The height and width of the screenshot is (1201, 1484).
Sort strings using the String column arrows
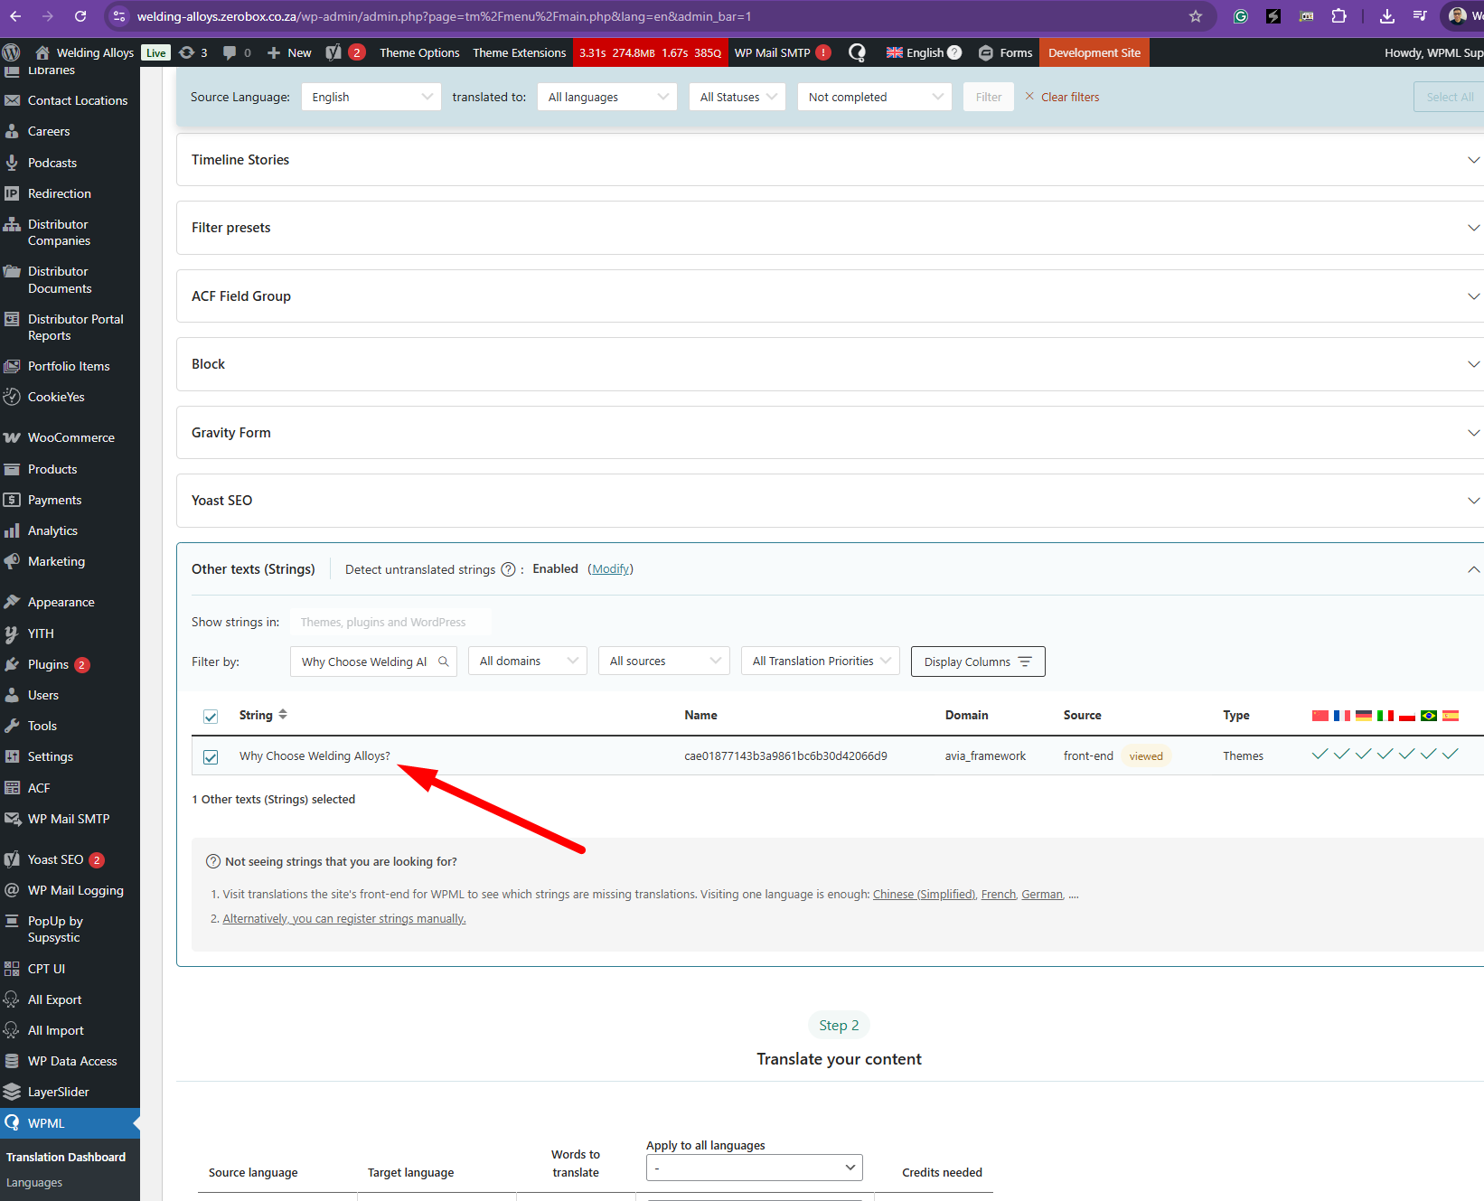point(283,715)
